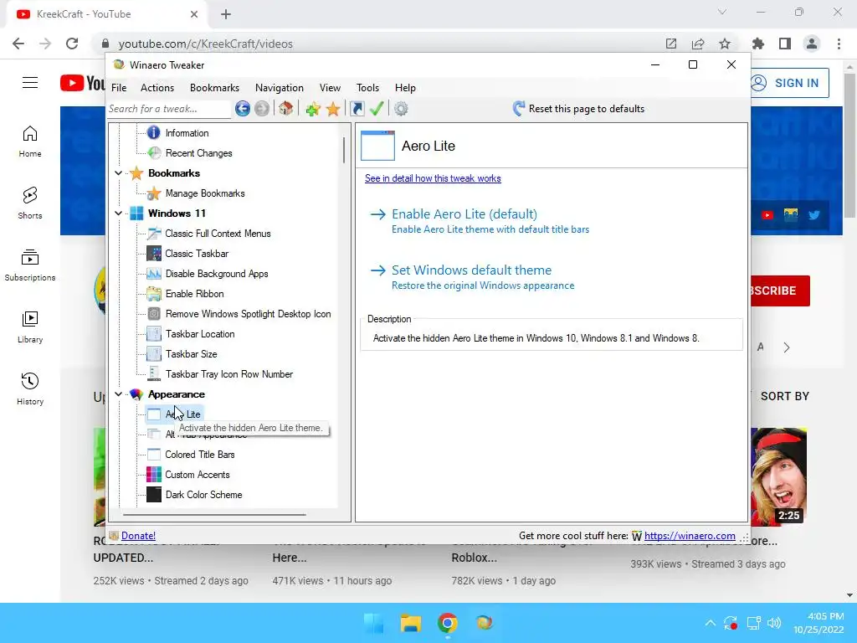Click the Custom Accents colorful icon

(x=154, y=474)
